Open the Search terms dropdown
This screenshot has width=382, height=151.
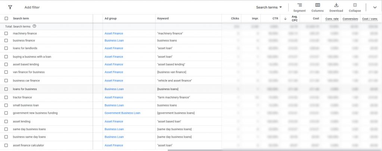[x=269, y=7]
